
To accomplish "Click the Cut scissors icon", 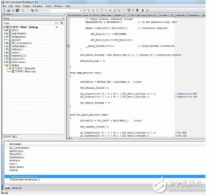I will point(28,10).
